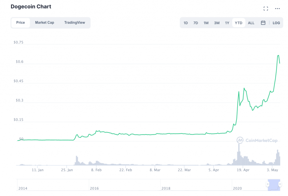Select the 1M time range
288x196 pixels.
coord(206,23)
